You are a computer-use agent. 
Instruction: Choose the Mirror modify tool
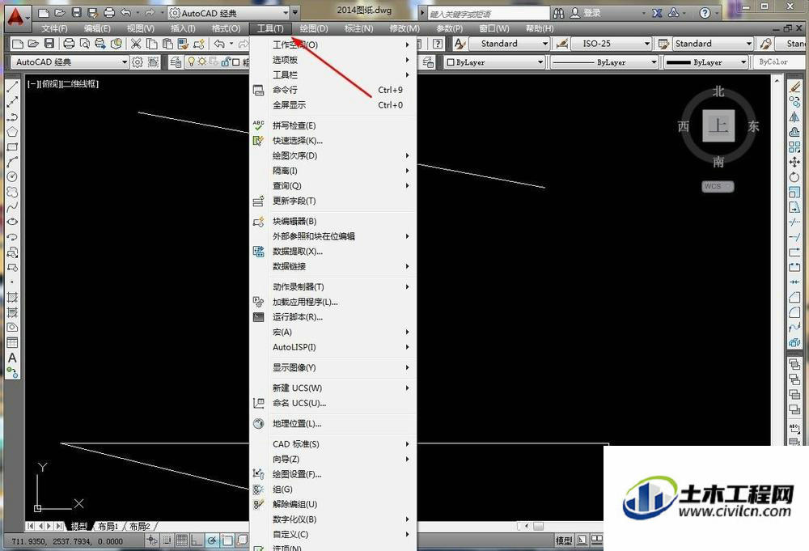(x=794, y=117)
